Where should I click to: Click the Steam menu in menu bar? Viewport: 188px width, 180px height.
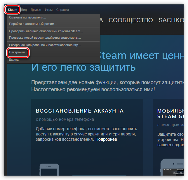pyautogui.click(x=13, y=10)
